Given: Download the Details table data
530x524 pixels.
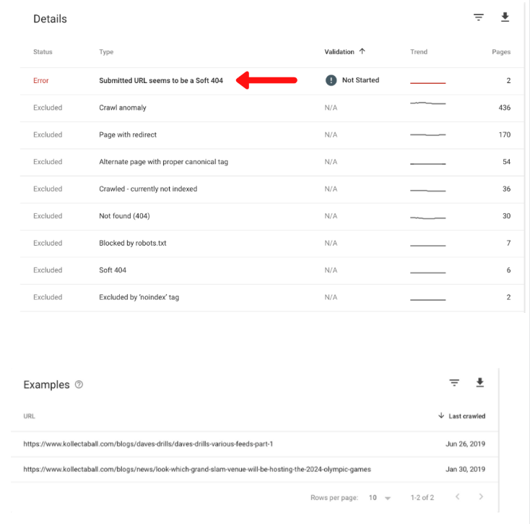Looking at the screenshot, I should (505, 17).
